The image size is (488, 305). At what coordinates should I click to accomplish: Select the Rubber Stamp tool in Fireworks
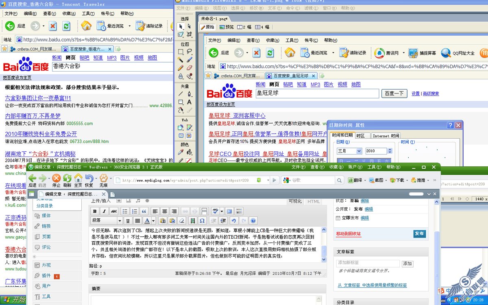[189, 76]
